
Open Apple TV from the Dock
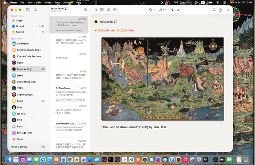[222, 160]
